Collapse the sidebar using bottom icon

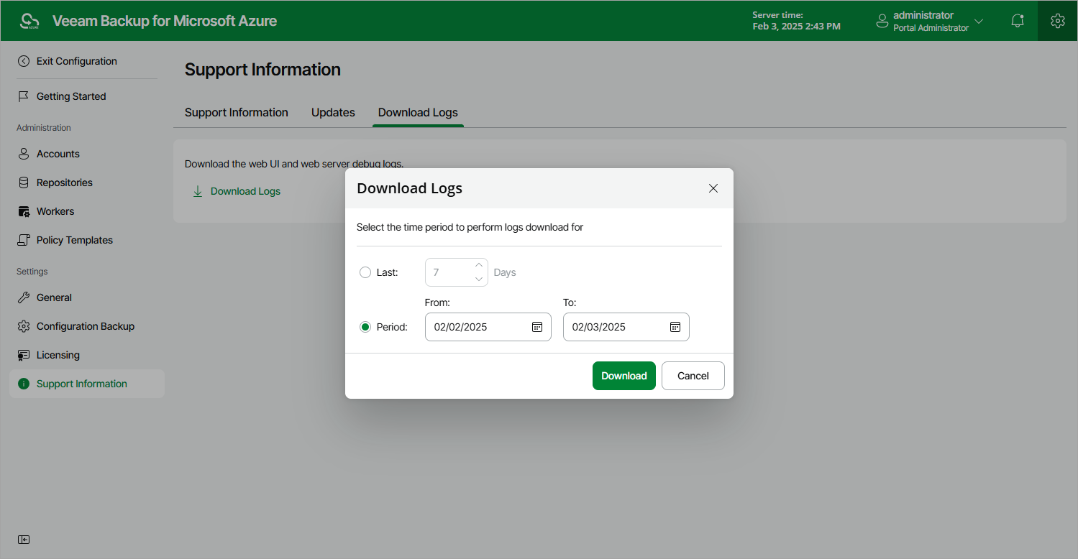click(24, 540)
